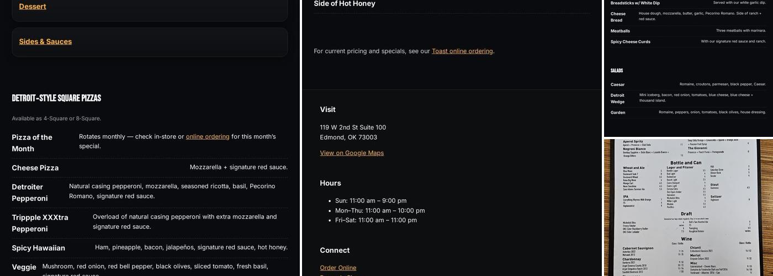The image size is (773, 276).
Task: Click the Order Online link
Action: click(x=338, y=268)
